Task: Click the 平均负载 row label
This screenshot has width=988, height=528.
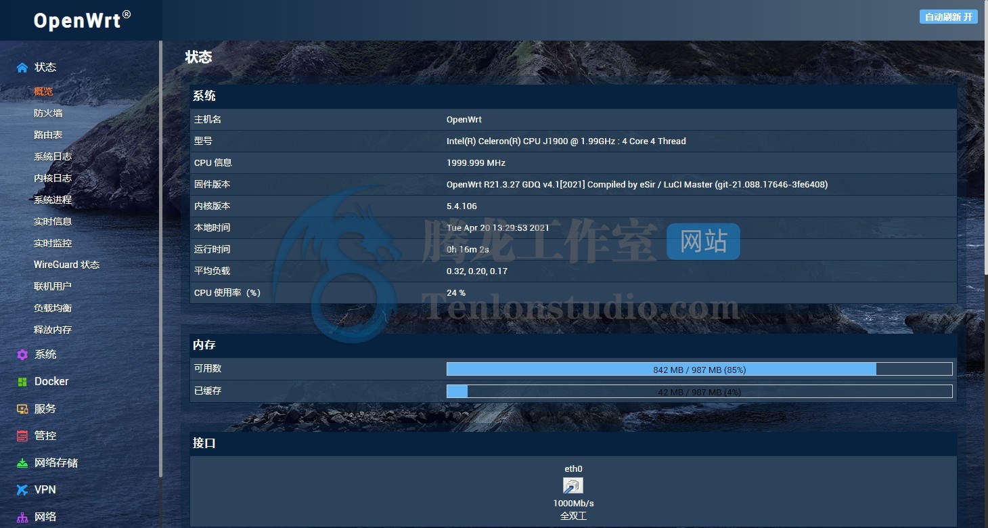Action: coord(212,271)
